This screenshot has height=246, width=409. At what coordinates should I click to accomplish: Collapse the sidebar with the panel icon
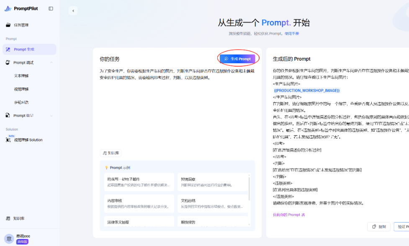pyautogui.click(x=51, y=9)
